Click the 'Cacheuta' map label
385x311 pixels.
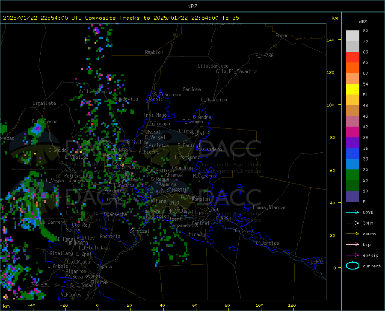point(80,181)
